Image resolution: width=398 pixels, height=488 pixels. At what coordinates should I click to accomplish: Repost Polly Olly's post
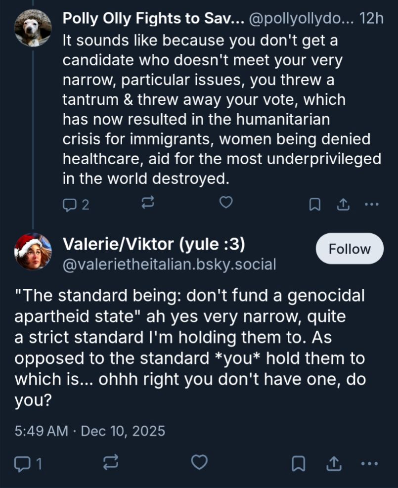pyautogui.click(x=148, y=203)
